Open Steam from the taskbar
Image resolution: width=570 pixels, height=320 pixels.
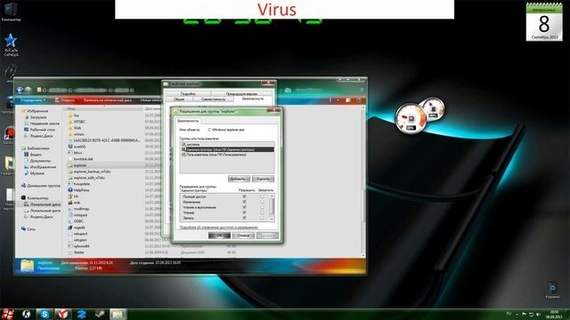click(x=100, y=314)
